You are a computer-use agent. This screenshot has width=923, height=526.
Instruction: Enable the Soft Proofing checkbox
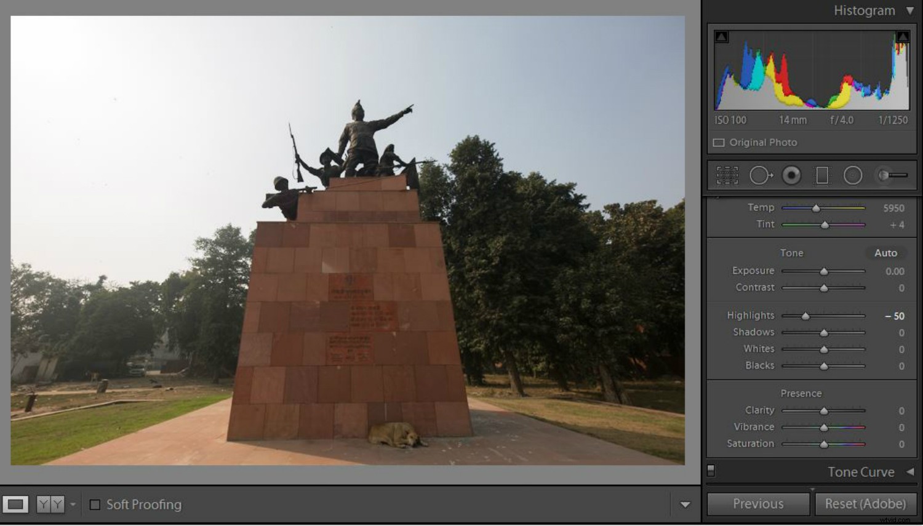pyautogui.click(x=94, y=504)
